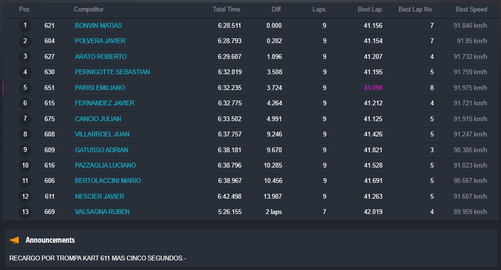
Task: Click PARISI EMILIANO name
Action: point(100,88)
